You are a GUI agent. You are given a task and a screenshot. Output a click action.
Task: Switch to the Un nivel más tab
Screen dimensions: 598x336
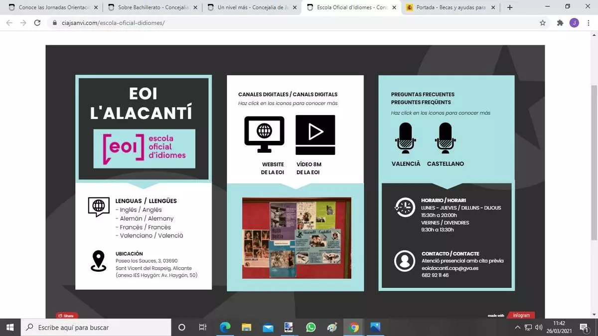pyautogui.click(x=249, y=7)
